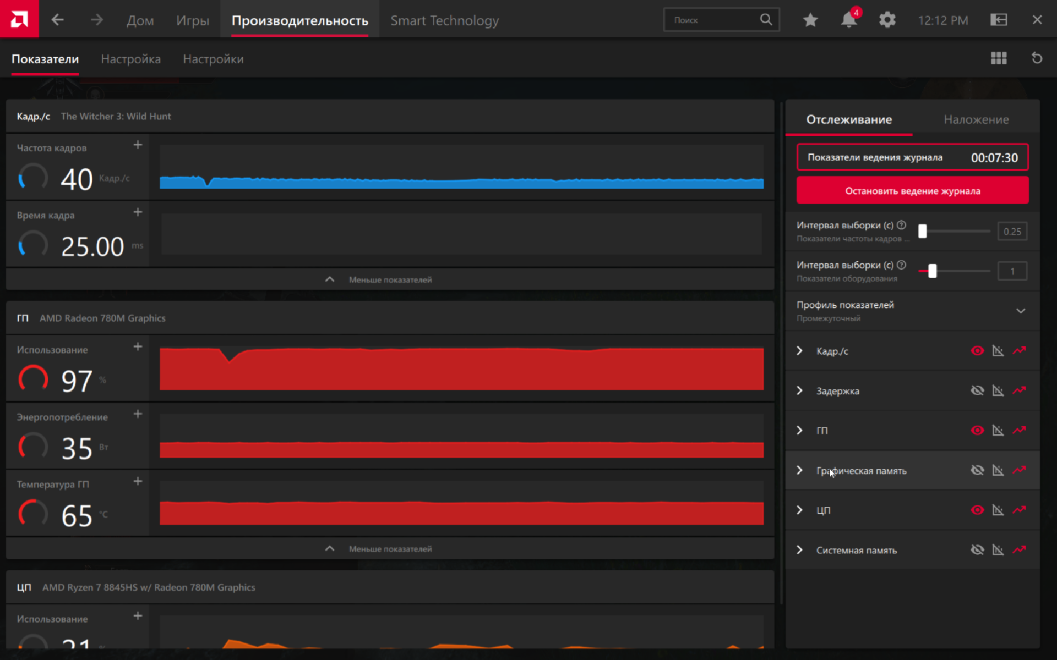Open the Smart Technology tab
Screen dimensions: 1057x660
[x=445, y=20]
